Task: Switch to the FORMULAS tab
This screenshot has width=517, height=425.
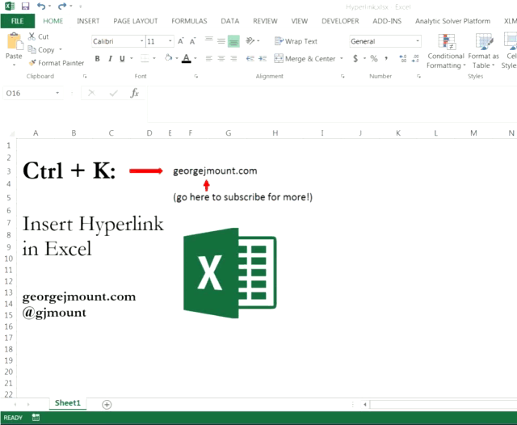Action: click(189, 21)
